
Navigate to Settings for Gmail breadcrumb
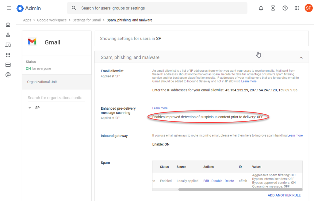click(86, 20)
